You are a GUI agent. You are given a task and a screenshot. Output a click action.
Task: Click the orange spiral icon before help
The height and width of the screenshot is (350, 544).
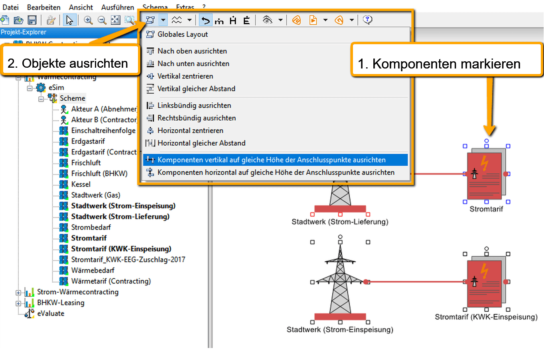(x=339, y=20)
